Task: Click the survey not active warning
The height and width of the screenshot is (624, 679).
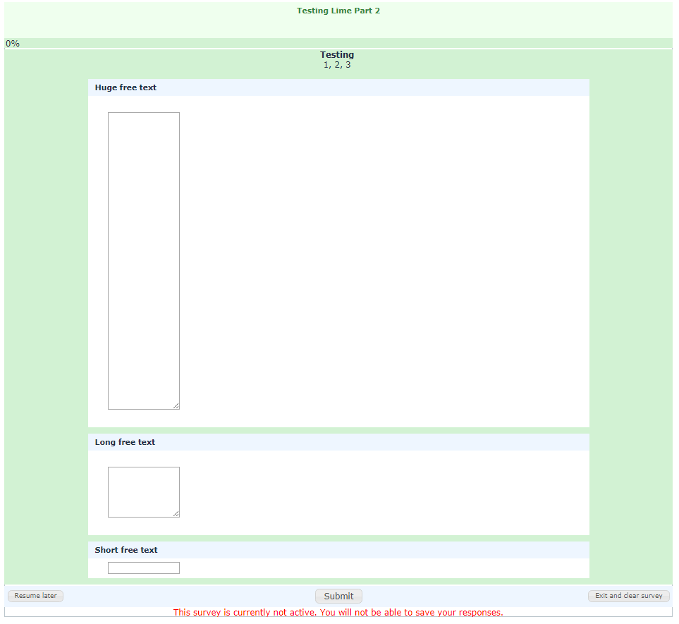Action: pyautogui.click(x=338, y=612)
